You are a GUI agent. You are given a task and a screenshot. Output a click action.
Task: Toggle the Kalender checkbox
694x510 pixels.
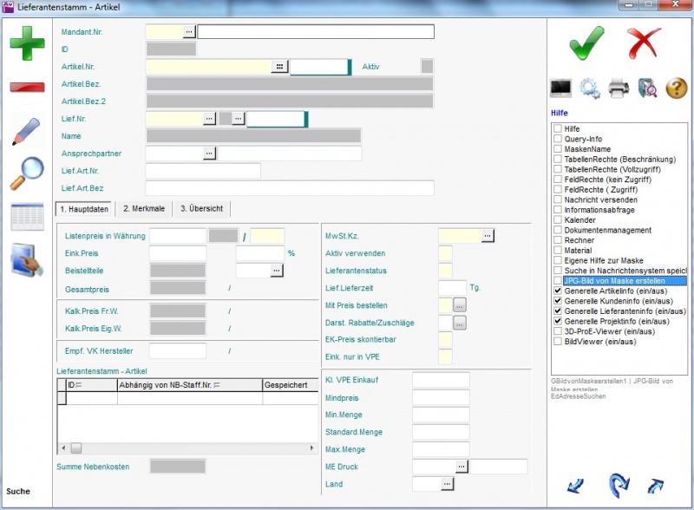pos(558,220)
